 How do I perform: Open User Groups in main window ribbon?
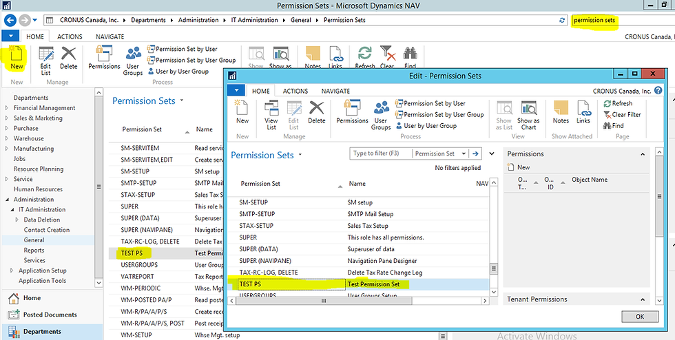[x=133, y=61]
